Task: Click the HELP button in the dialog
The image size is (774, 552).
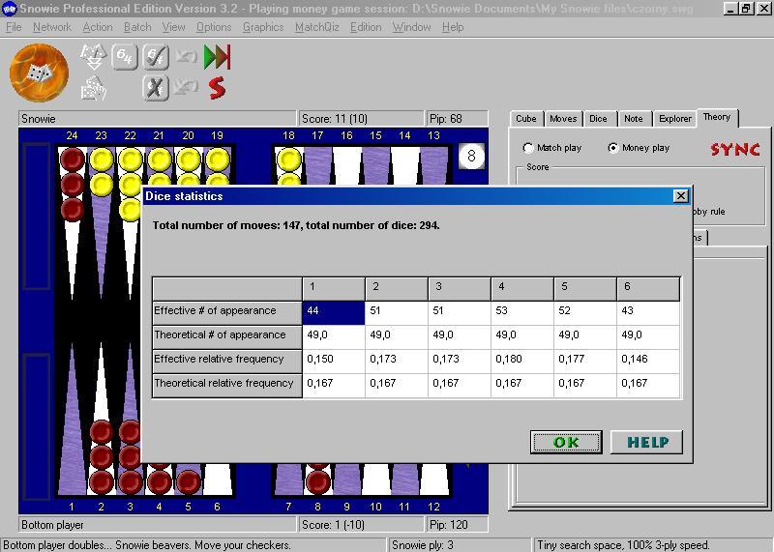Action: point(646,443)
